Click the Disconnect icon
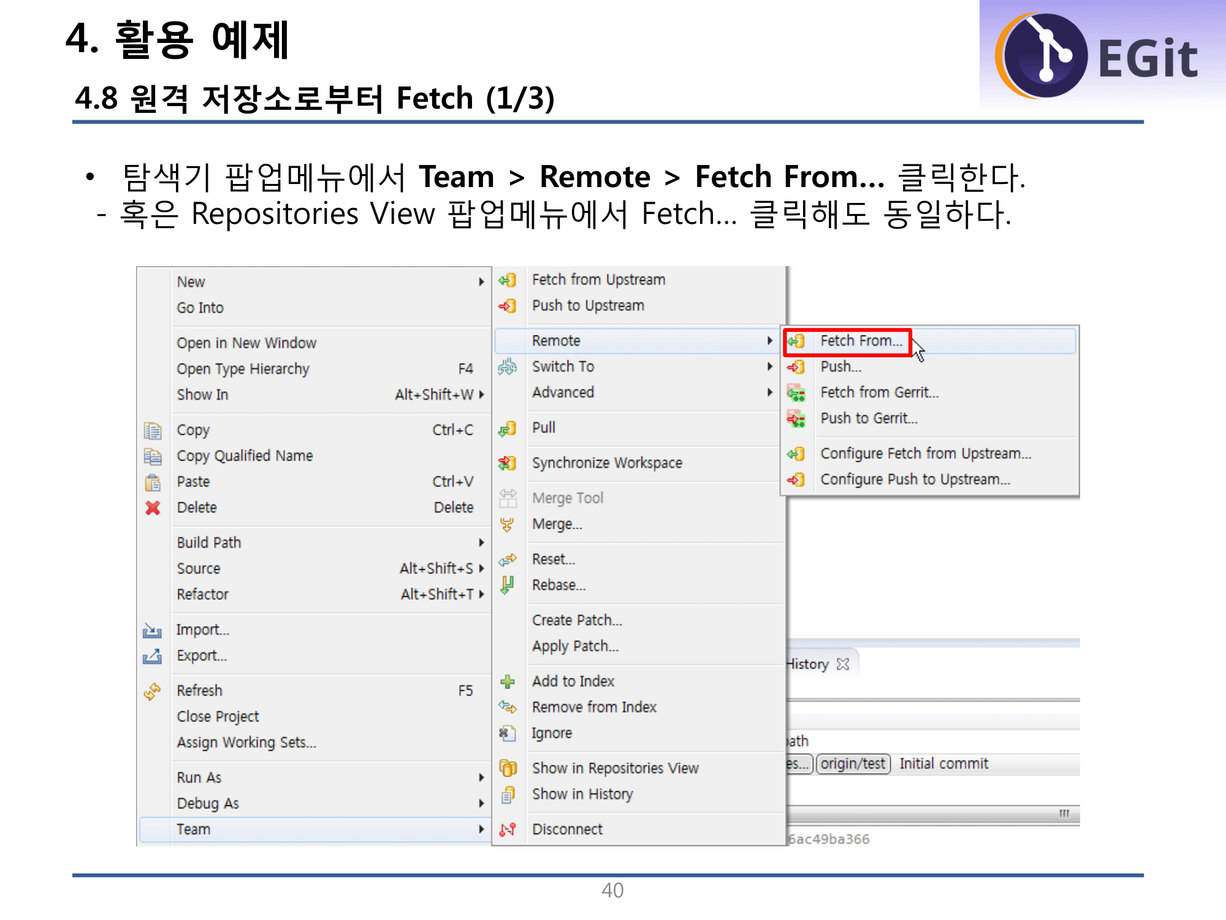 508,829
